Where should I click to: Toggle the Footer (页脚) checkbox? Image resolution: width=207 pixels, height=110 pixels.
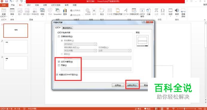[59, 65]
